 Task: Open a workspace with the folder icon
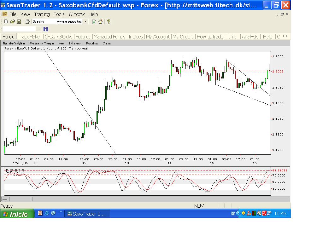[x=13, y=21]
